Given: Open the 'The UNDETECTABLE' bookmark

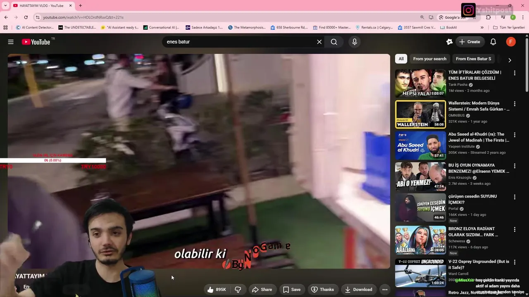Looking at the screenshot, I should click(x=77, y=28).
